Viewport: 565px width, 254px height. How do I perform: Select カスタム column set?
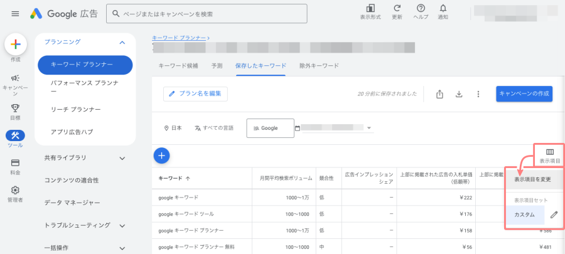525,214
